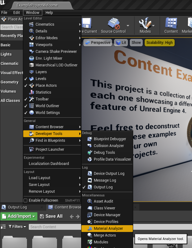Image resolution: width=192 pixels, height=248 pixels.
Task: Open the Help menu
Action: tap(49, 12)
